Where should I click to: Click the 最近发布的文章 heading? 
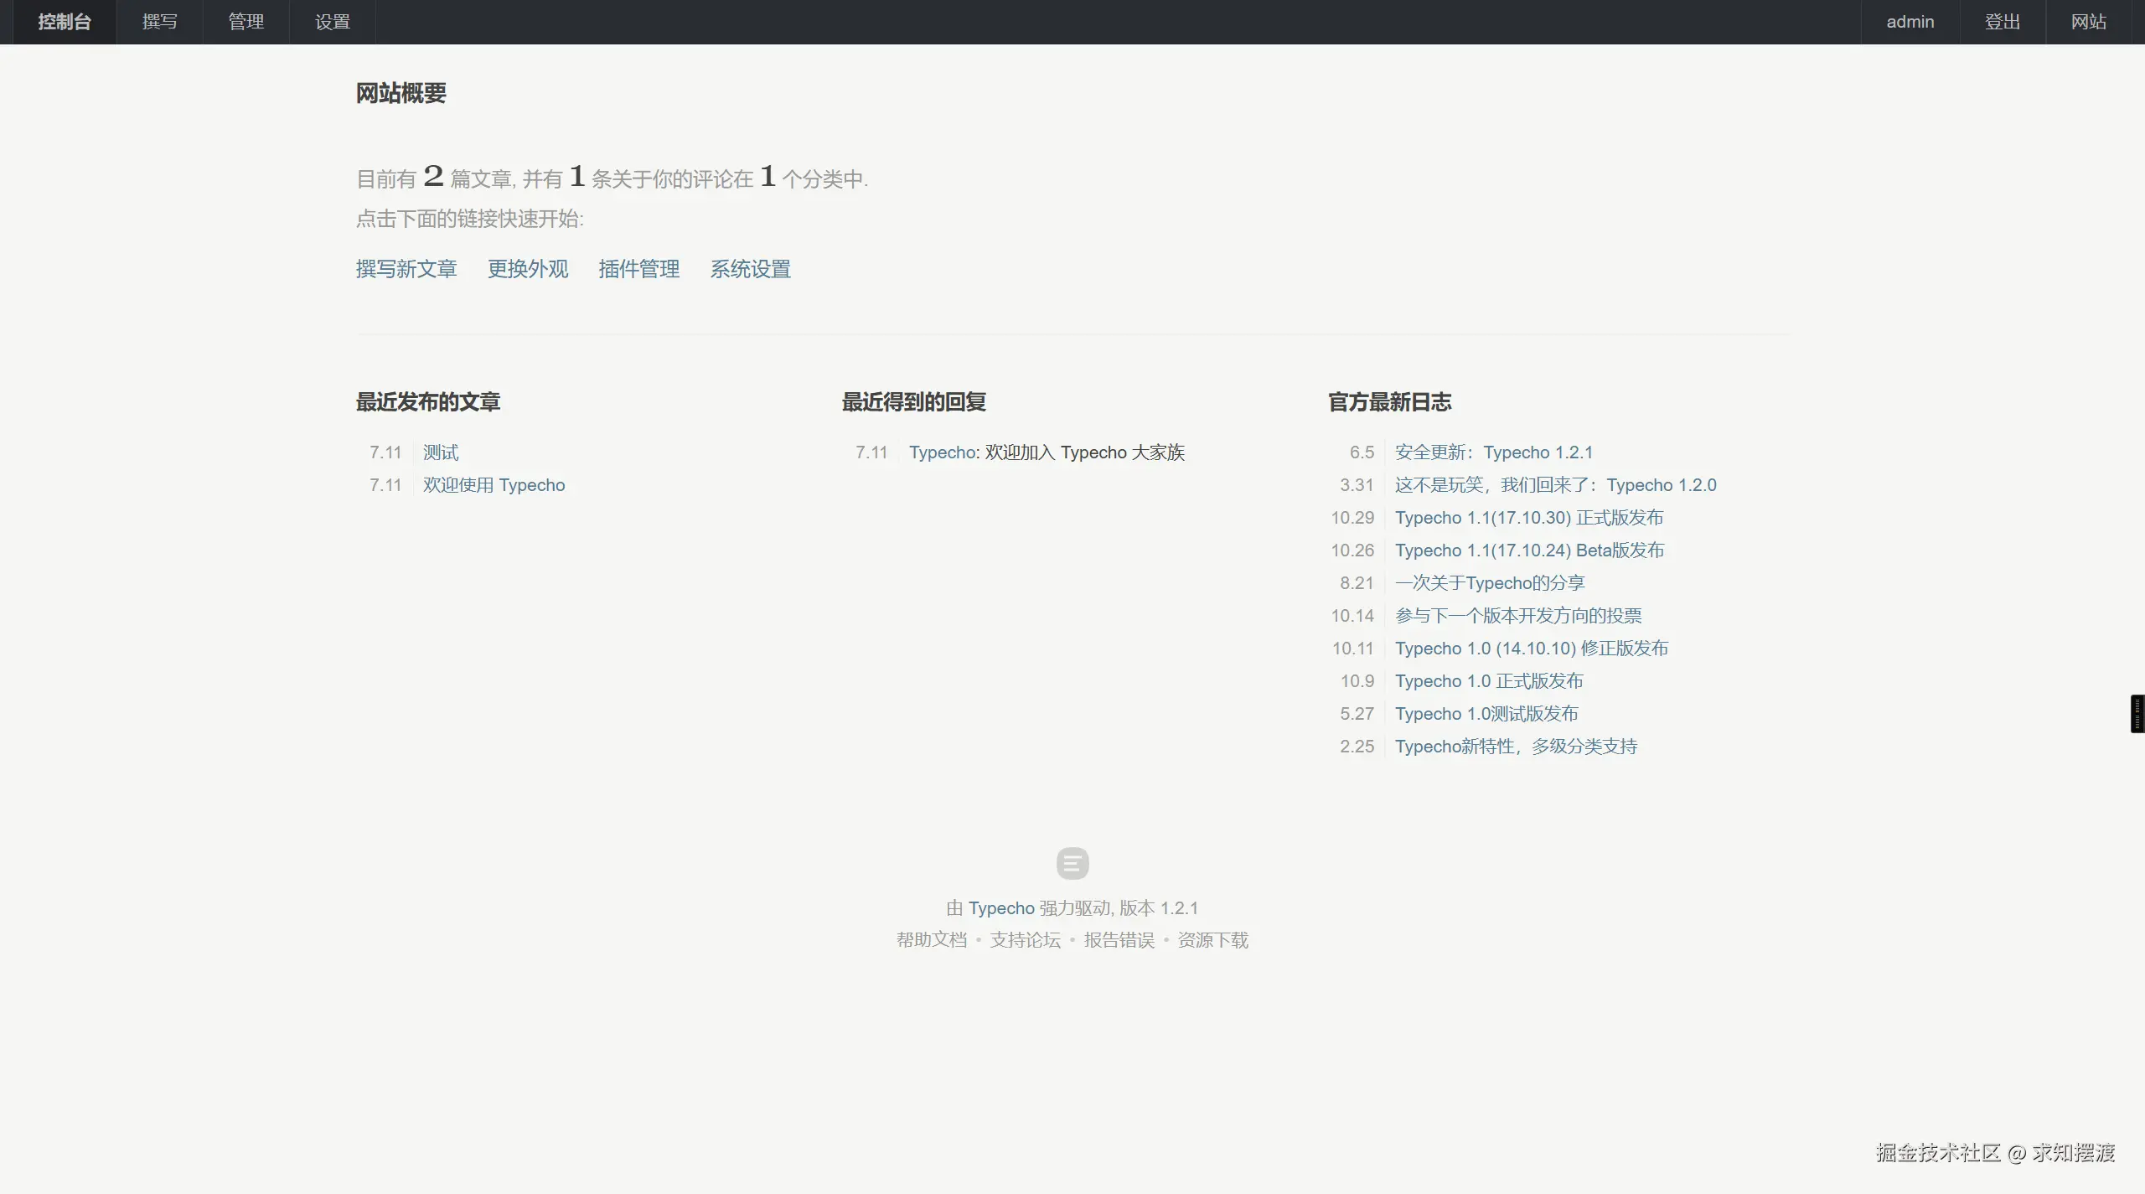point(428,402)
